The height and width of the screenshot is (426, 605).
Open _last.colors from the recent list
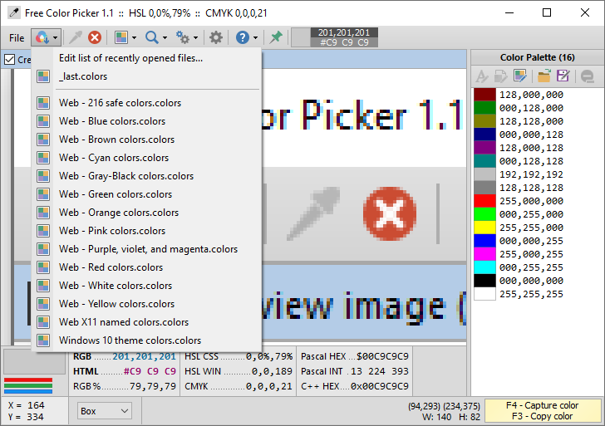point(146,76)
